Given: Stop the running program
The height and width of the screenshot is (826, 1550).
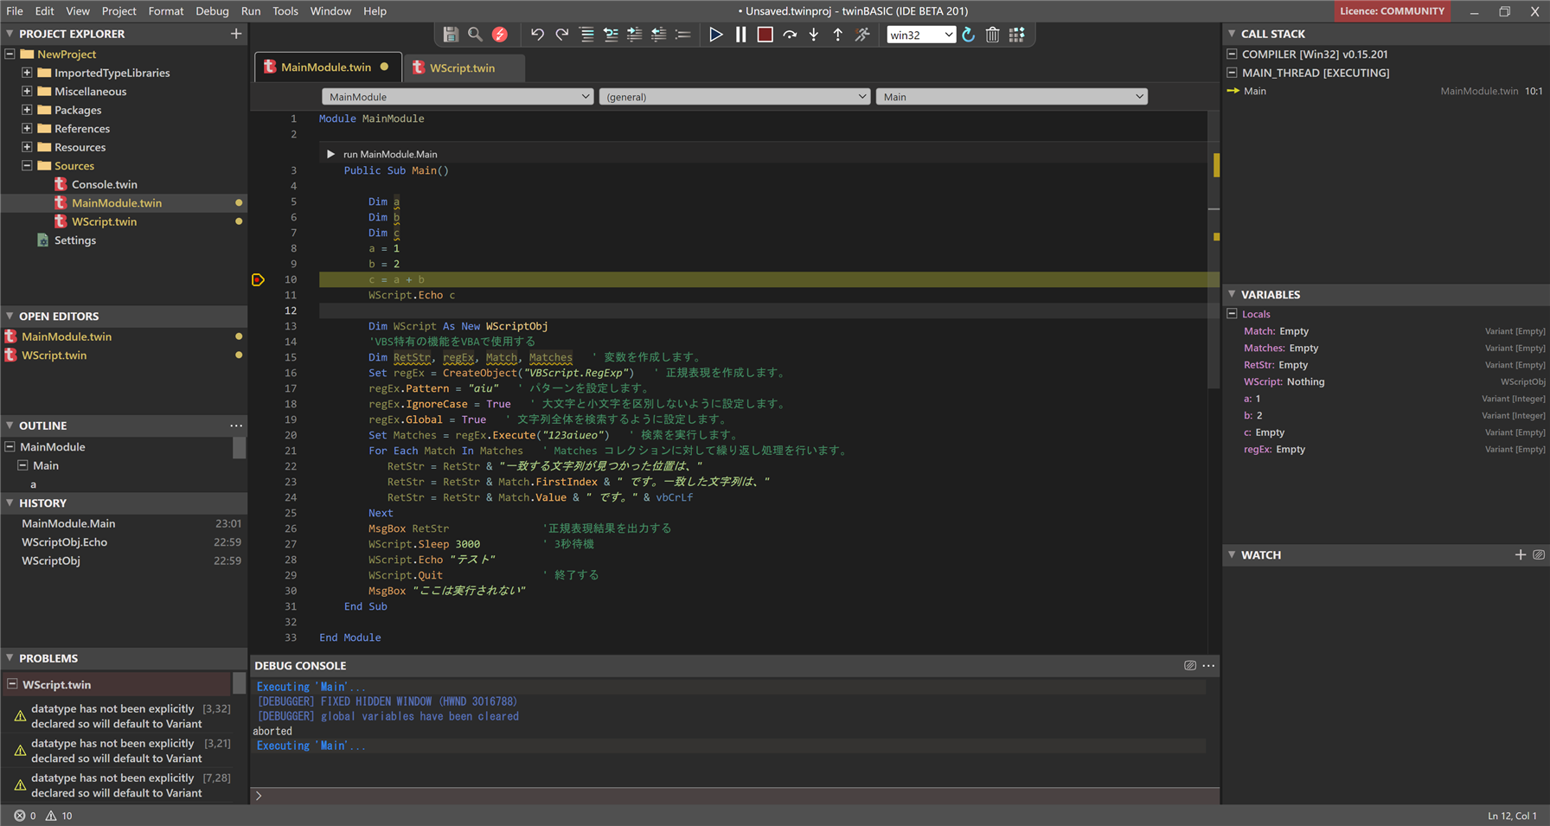Looking at the screenshot, I should (765, 35).
